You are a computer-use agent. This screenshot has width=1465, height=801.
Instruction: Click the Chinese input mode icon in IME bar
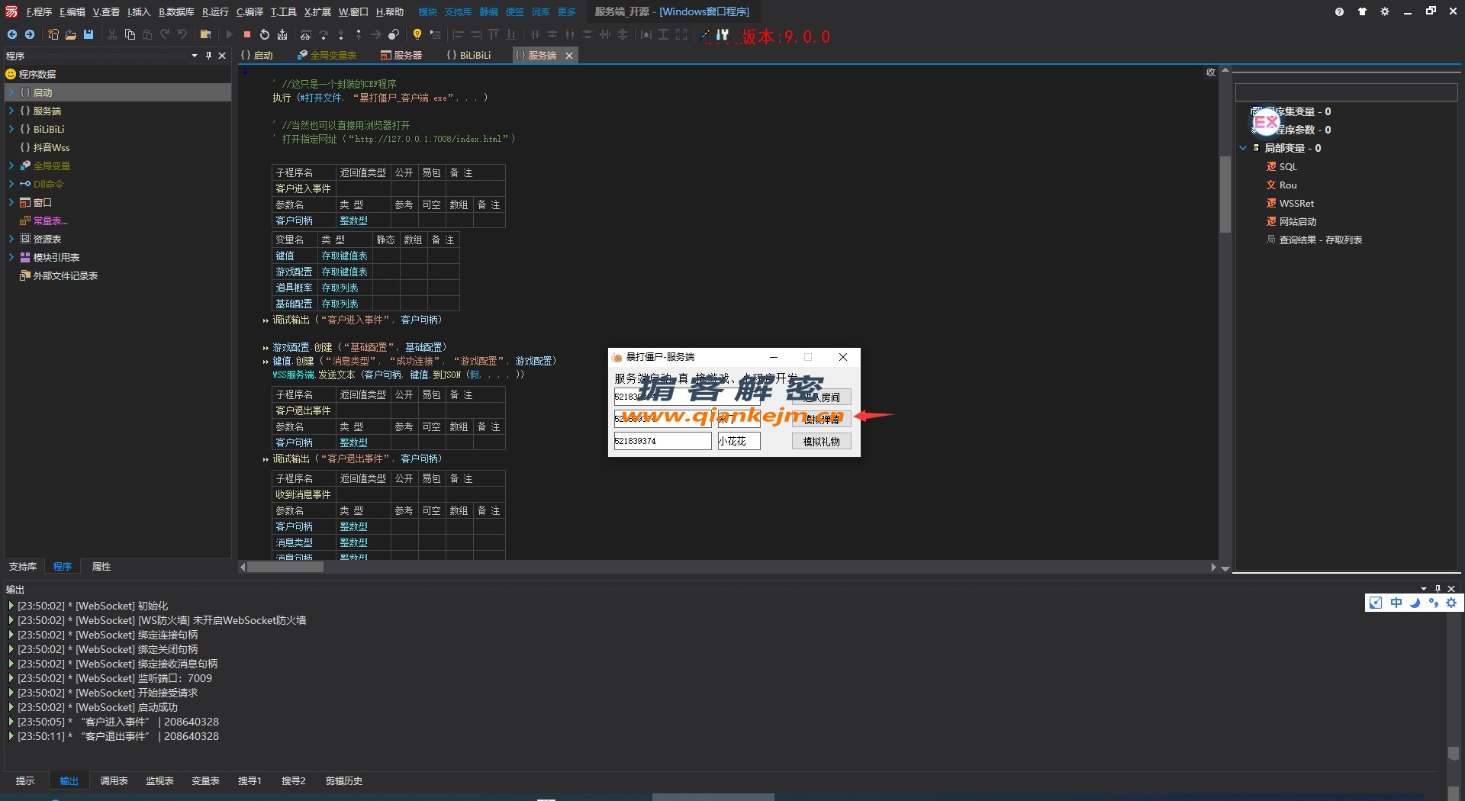tap(1396, 603)
